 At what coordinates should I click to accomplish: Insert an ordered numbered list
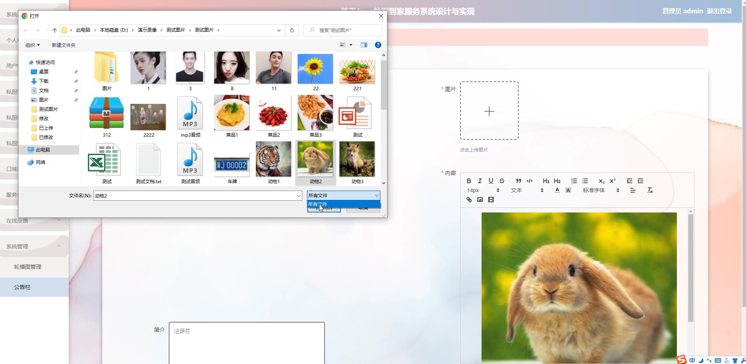pyautogui.click(x=574, y=181)
